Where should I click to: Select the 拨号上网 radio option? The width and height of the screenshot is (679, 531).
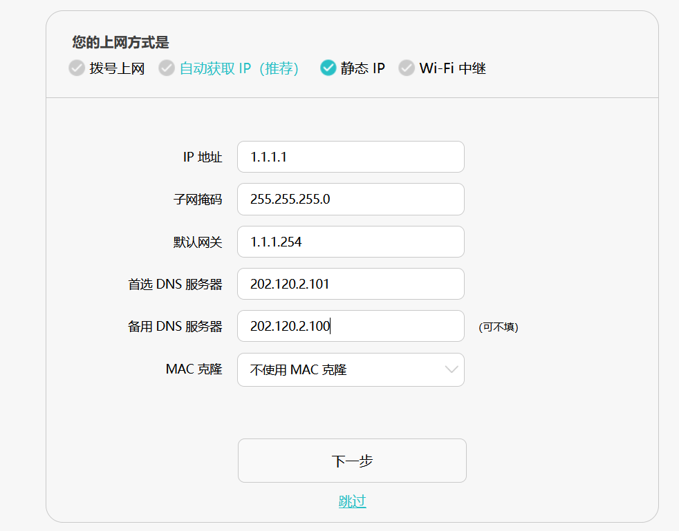click(77, 68)
